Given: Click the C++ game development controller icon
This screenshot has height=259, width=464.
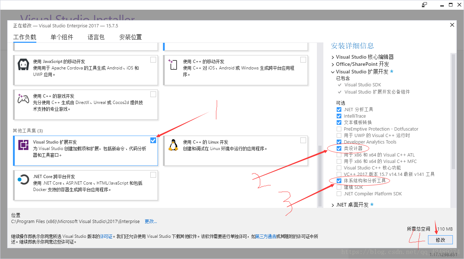Looking at the screenshot, I should pyautogui.click(x=23, y=99).
